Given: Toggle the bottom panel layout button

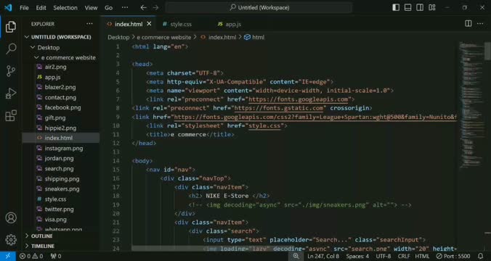Looking at the screenshot, I should pos(407,7).
